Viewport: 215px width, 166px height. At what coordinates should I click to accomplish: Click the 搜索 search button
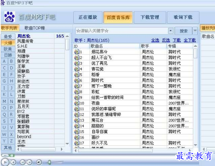coord(183,31)
